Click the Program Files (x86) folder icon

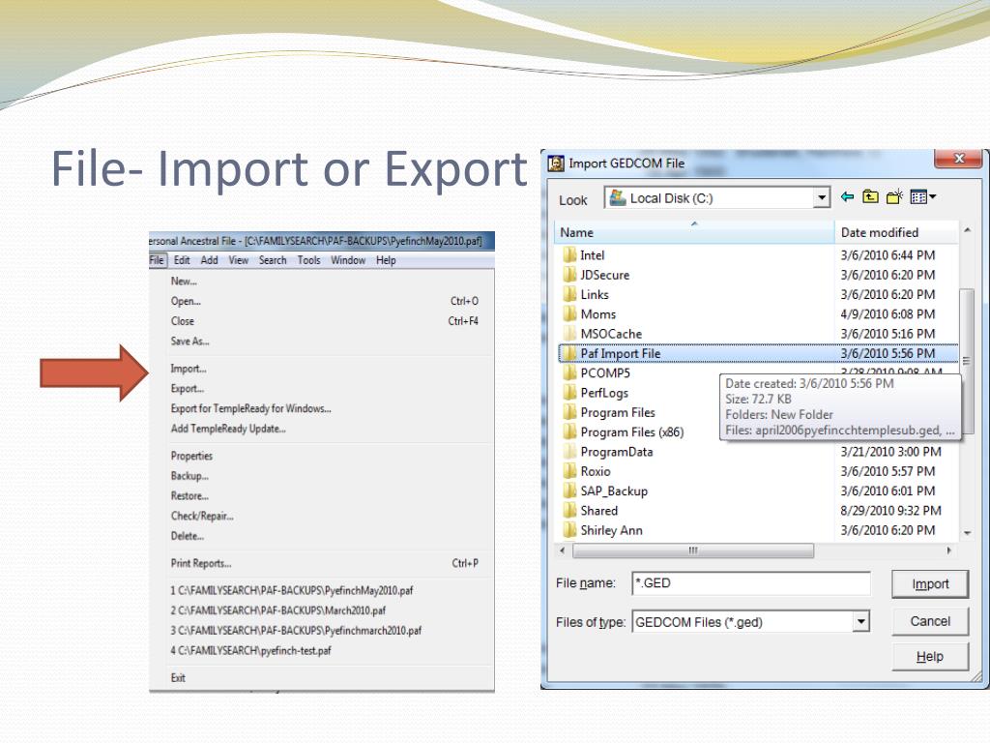pos(569,432)
